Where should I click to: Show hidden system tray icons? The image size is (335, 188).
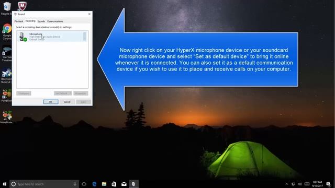click(287, 184)
